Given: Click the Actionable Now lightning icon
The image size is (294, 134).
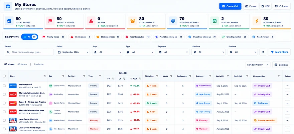Looking at the screenshot, I should tap(257, 21).
